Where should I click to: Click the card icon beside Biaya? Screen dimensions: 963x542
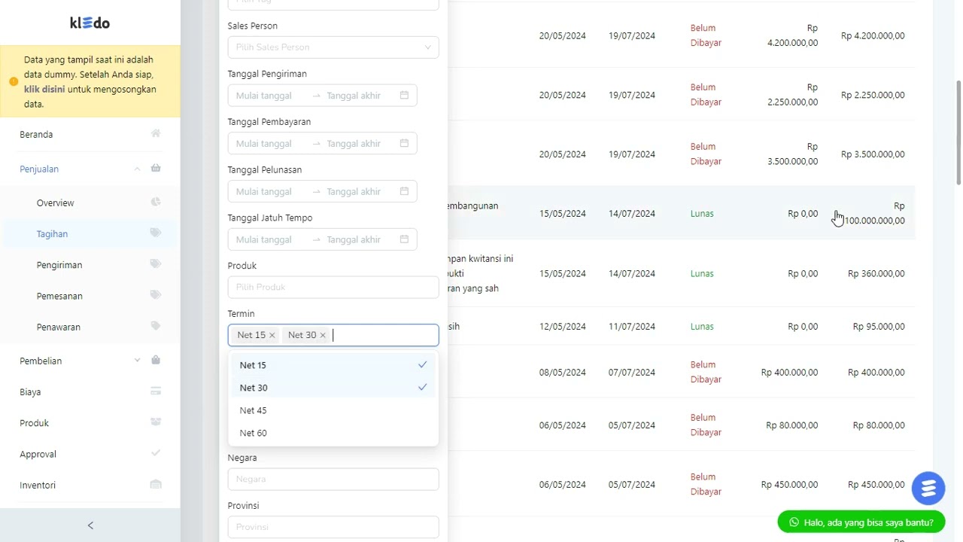156,391
